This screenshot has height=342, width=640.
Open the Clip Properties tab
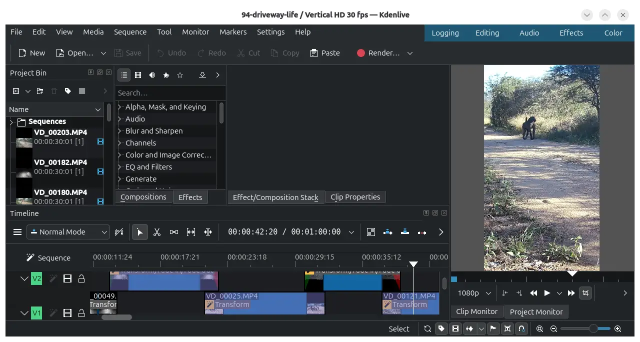click(355, 197)
